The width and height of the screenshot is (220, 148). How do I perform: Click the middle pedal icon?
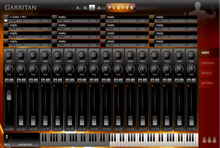209,140
